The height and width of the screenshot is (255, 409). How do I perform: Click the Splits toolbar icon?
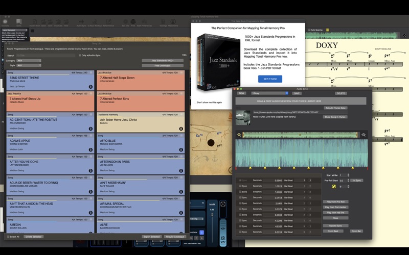coord(19,22)
